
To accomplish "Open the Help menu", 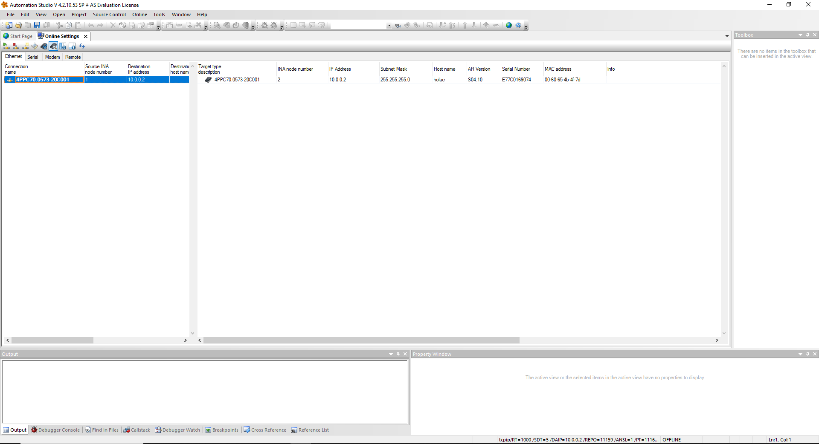I will pyautogui.click(x=202, y=14).
